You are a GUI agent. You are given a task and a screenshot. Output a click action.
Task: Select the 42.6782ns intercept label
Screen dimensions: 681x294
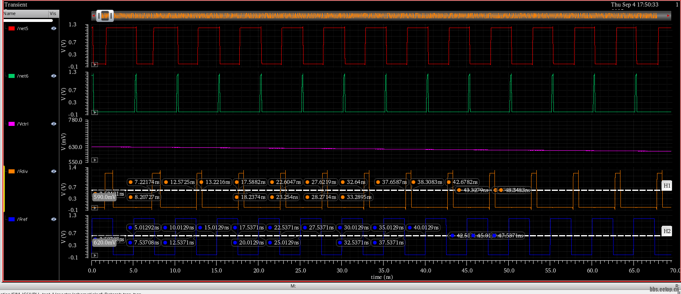462,182
